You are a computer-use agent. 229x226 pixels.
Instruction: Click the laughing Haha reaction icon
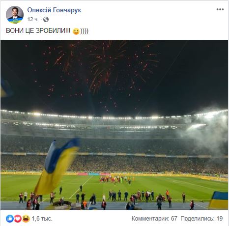click(x=26, y=219)
